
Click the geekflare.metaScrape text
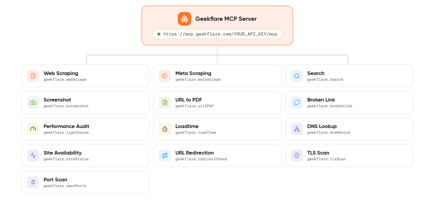point(198,80)
